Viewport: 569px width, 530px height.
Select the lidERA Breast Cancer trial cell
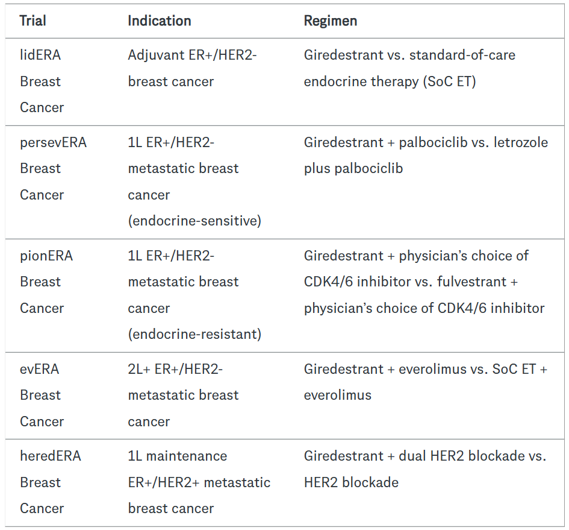coord(42,81)
